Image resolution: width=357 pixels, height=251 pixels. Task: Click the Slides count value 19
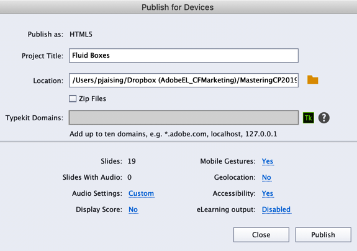pyautogui.click(x=132, y=161)
